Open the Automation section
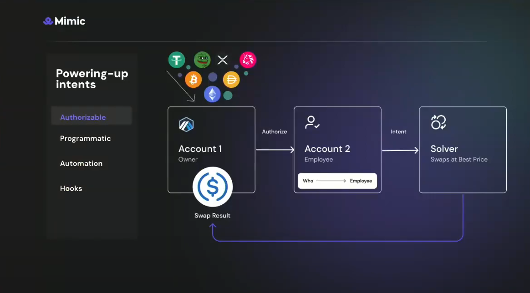 coord(81,164)
